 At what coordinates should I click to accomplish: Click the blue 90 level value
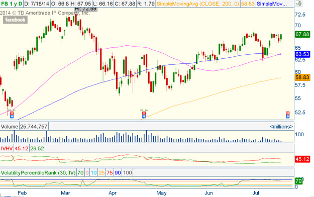(x=118, y=173)
